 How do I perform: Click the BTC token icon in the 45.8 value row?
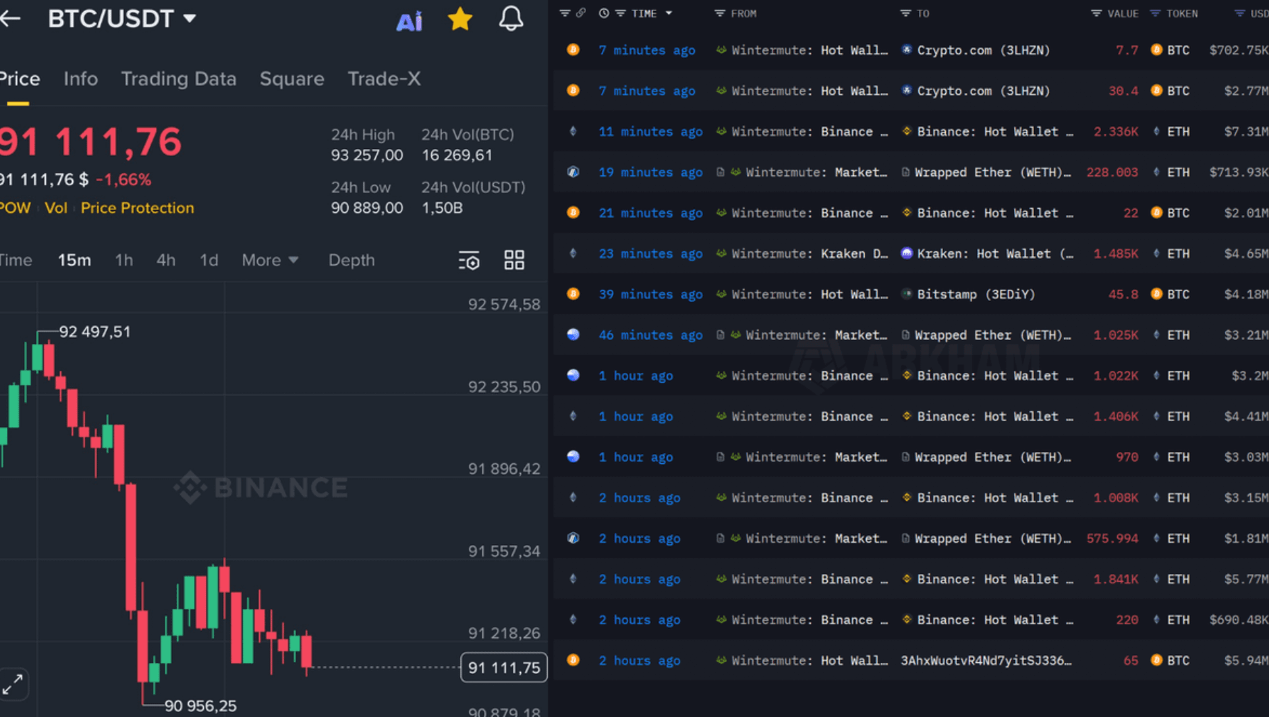point(1156,294)
